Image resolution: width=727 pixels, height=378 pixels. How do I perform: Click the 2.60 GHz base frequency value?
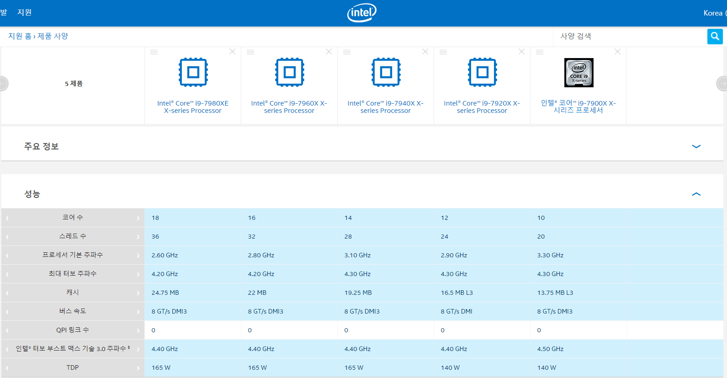165,256
